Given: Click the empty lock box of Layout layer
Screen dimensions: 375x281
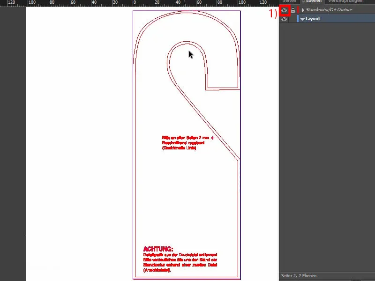Looking at the screenshot, I should (293, 19).
